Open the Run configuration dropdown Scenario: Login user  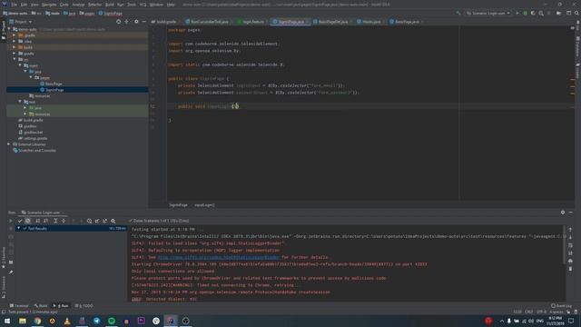point(488,13)
